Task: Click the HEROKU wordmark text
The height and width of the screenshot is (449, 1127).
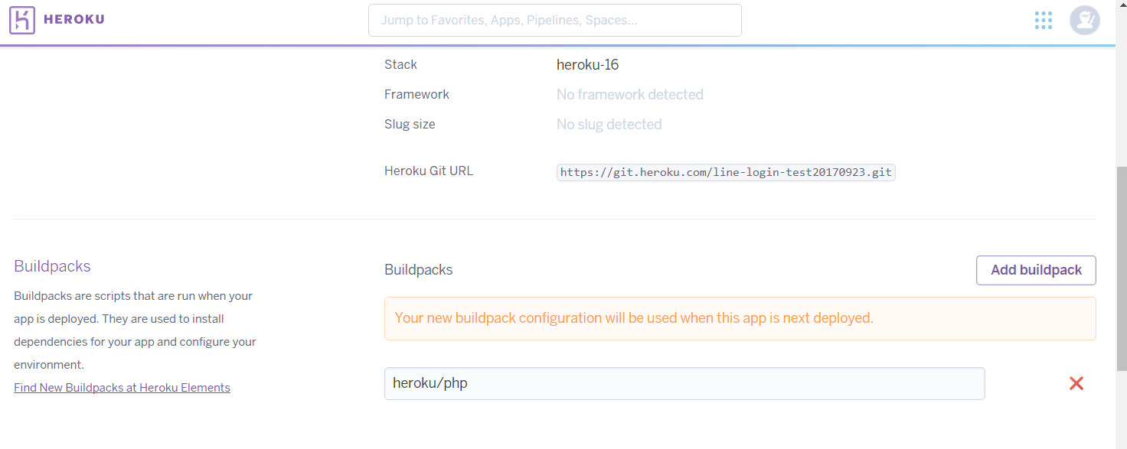Action: (74, 20)
